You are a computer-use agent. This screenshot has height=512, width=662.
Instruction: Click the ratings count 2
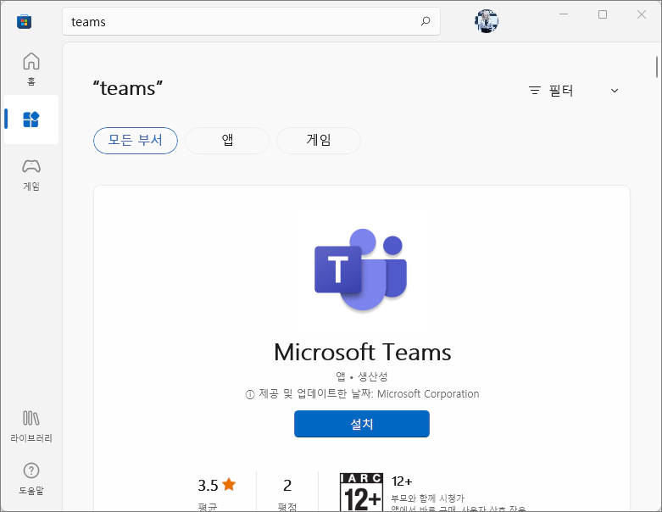pyautogui.click(x=287, y=486)
